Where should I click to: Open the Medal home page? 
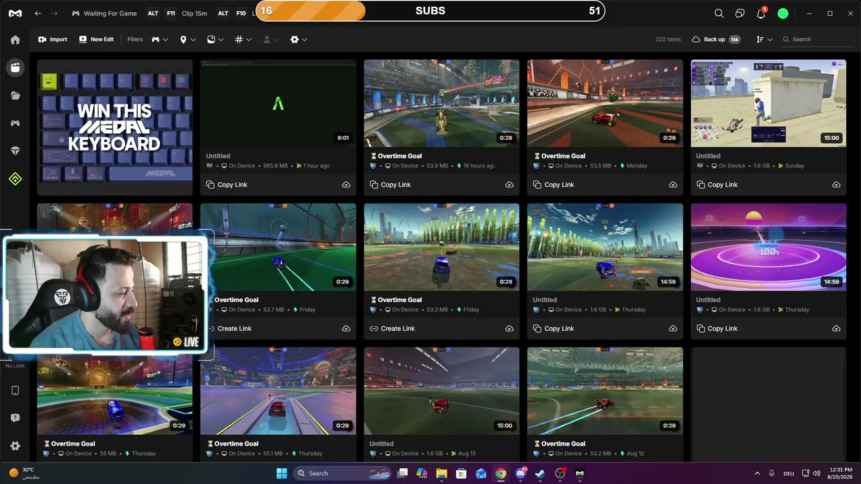15,40
